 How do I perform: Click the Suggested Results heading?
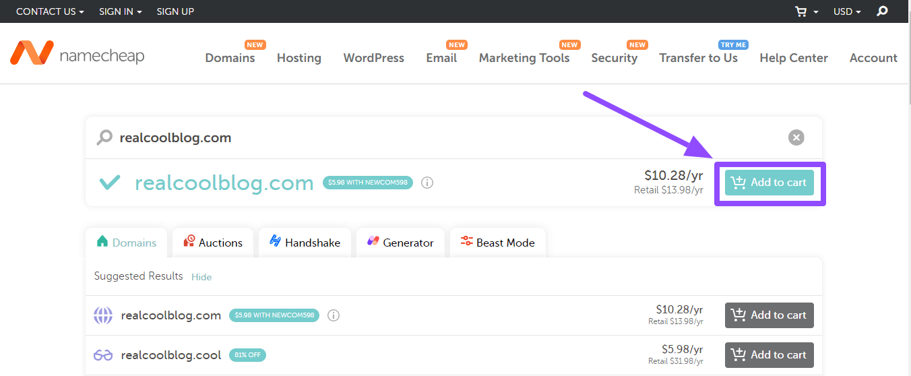click(x=139, y=276)
